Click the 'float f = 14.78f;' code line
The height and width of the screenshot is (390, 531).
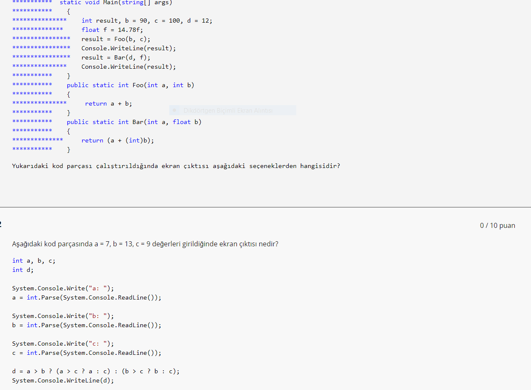[112, 30]
